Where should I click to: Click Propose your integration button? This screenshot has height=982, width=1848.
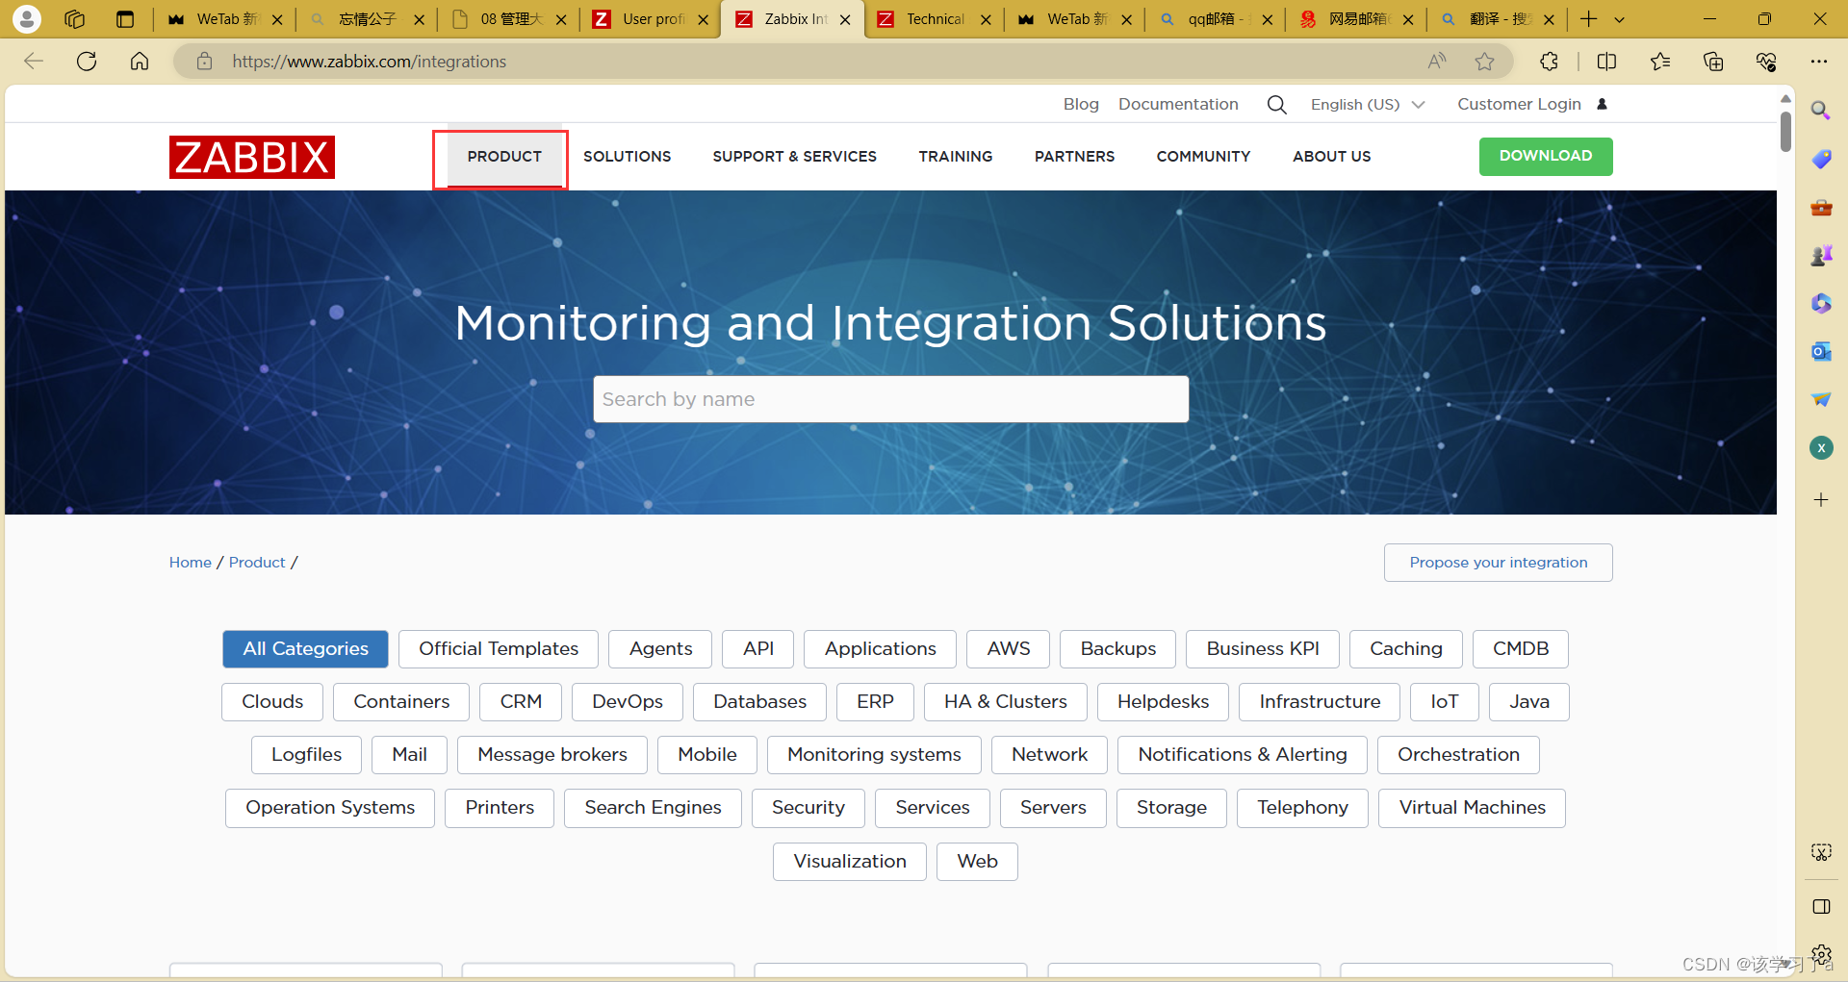(x=1498, y=563)
